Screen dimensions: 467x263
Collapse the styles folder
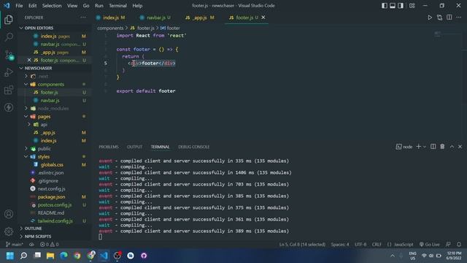click(26, 157)
